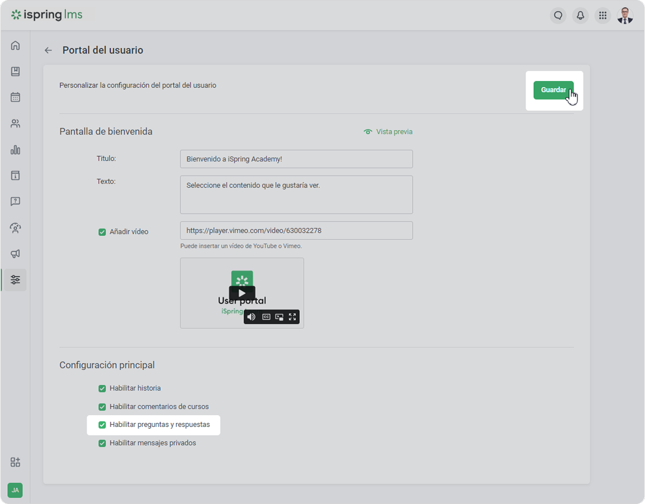Open the settings sliders sidebar item

point(15,279)
